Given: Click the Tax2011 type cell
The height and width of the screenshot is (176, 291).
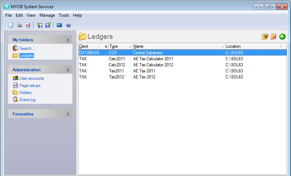Looking at the screenshot, I should 116,71.
